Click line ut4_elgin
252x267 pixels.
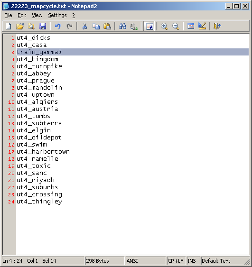[x=34, y=130]
